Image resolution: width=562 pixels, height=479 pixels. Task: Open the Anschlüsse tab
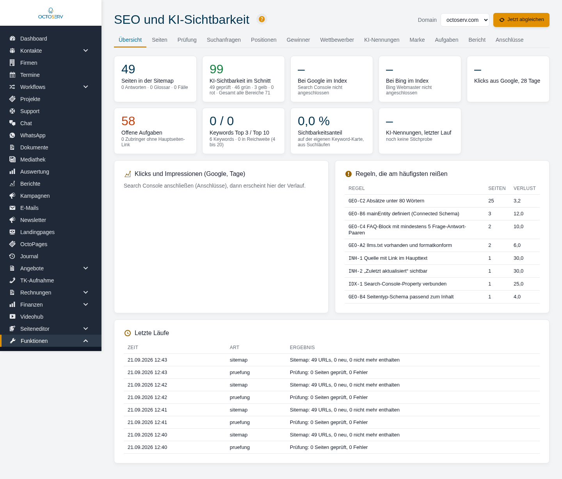(x=509, y=40)
